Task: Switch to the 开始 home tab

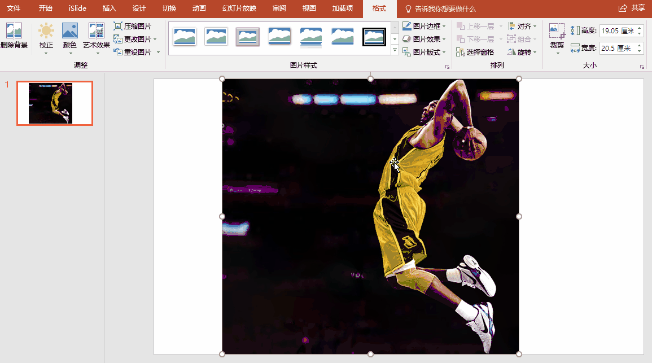Action: (x=45, y=8)
